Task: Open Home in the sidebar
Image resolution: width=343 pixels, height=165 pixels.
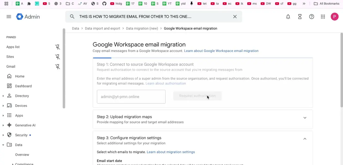Action: click(20, 76)
